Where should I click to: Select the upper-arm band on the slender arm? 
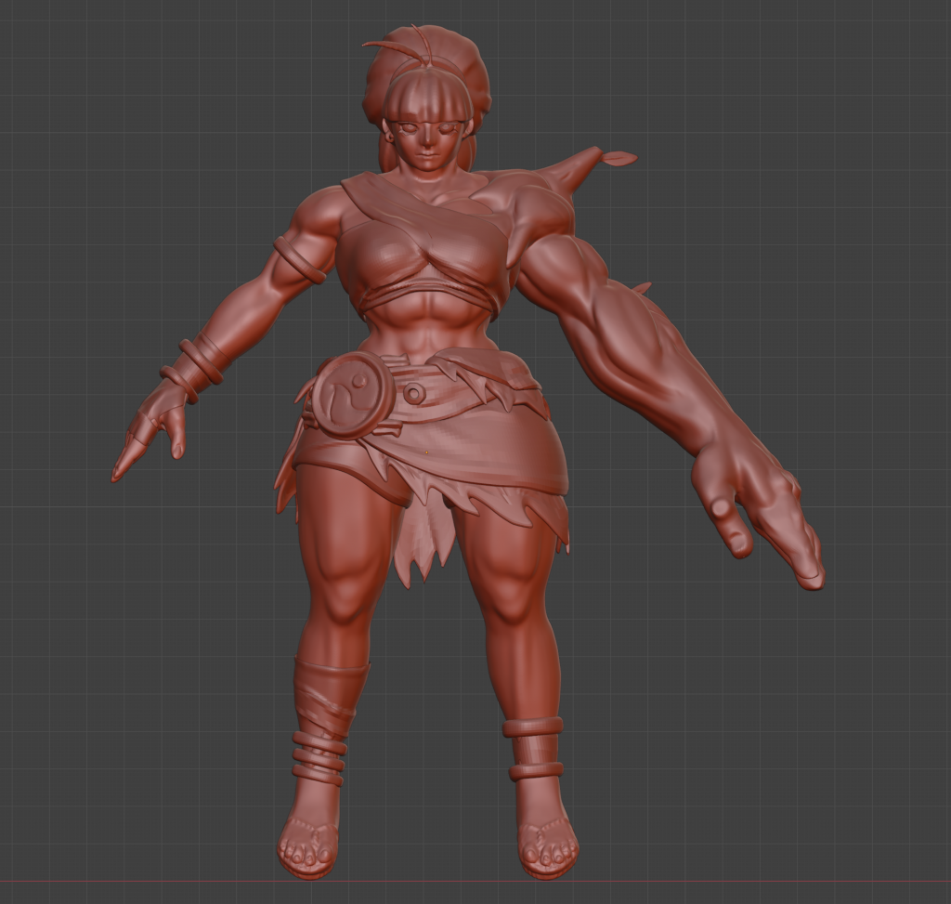coord(300,259)
